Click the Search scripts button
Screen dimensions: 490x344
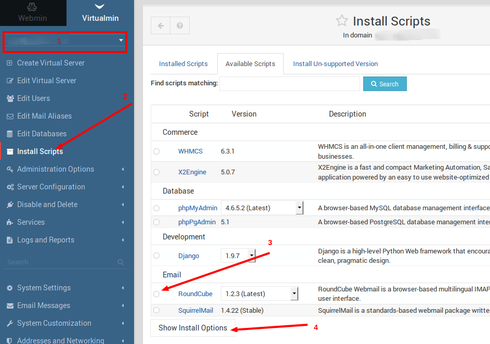pos(385,84)
